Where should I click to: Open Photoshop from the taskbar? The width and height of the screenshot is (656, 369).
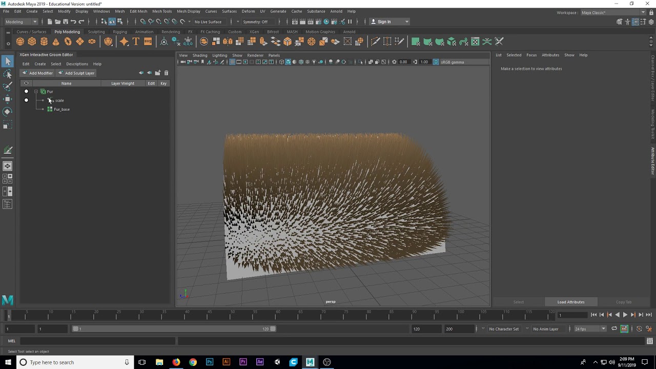pyautogui.click(x=210, y=362)
